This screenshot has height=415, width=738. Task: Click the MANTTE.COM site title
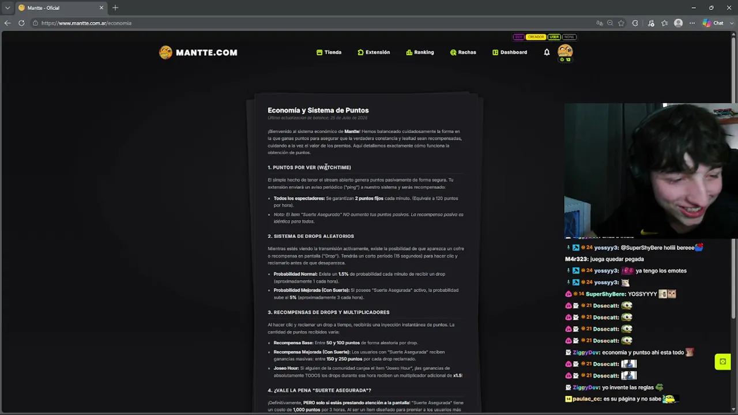[206, 52]
